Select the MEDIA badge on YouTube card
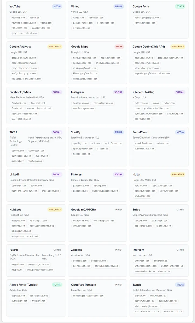195x323 pixels. [57, 6]
